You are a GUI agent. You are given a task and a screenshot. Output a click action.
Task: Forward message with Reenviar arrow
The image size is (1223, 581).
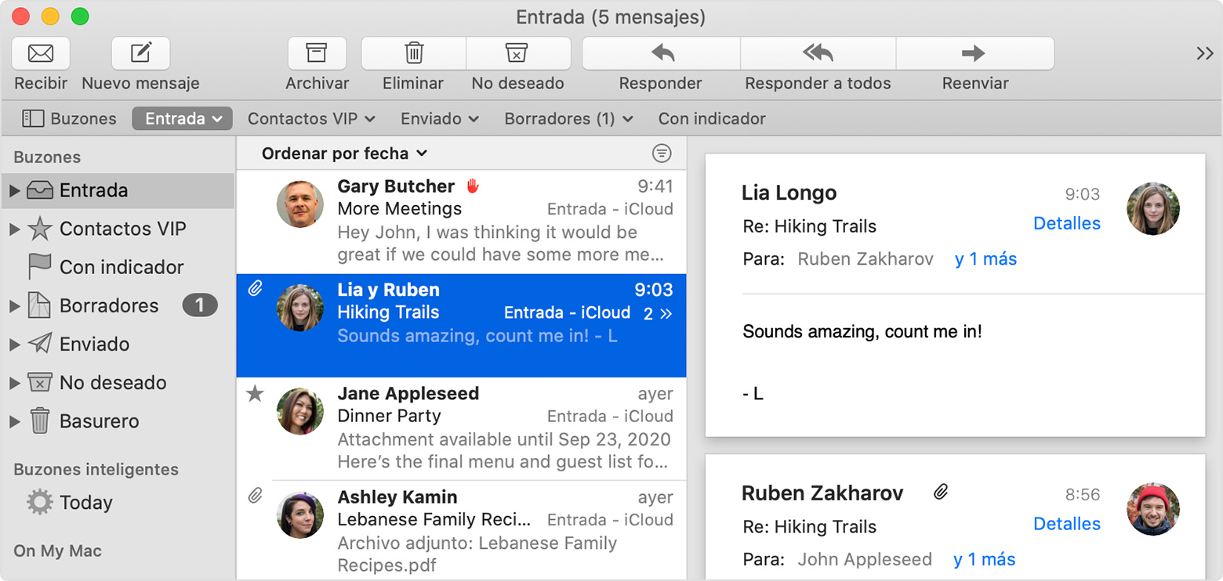tap(974, 53)
